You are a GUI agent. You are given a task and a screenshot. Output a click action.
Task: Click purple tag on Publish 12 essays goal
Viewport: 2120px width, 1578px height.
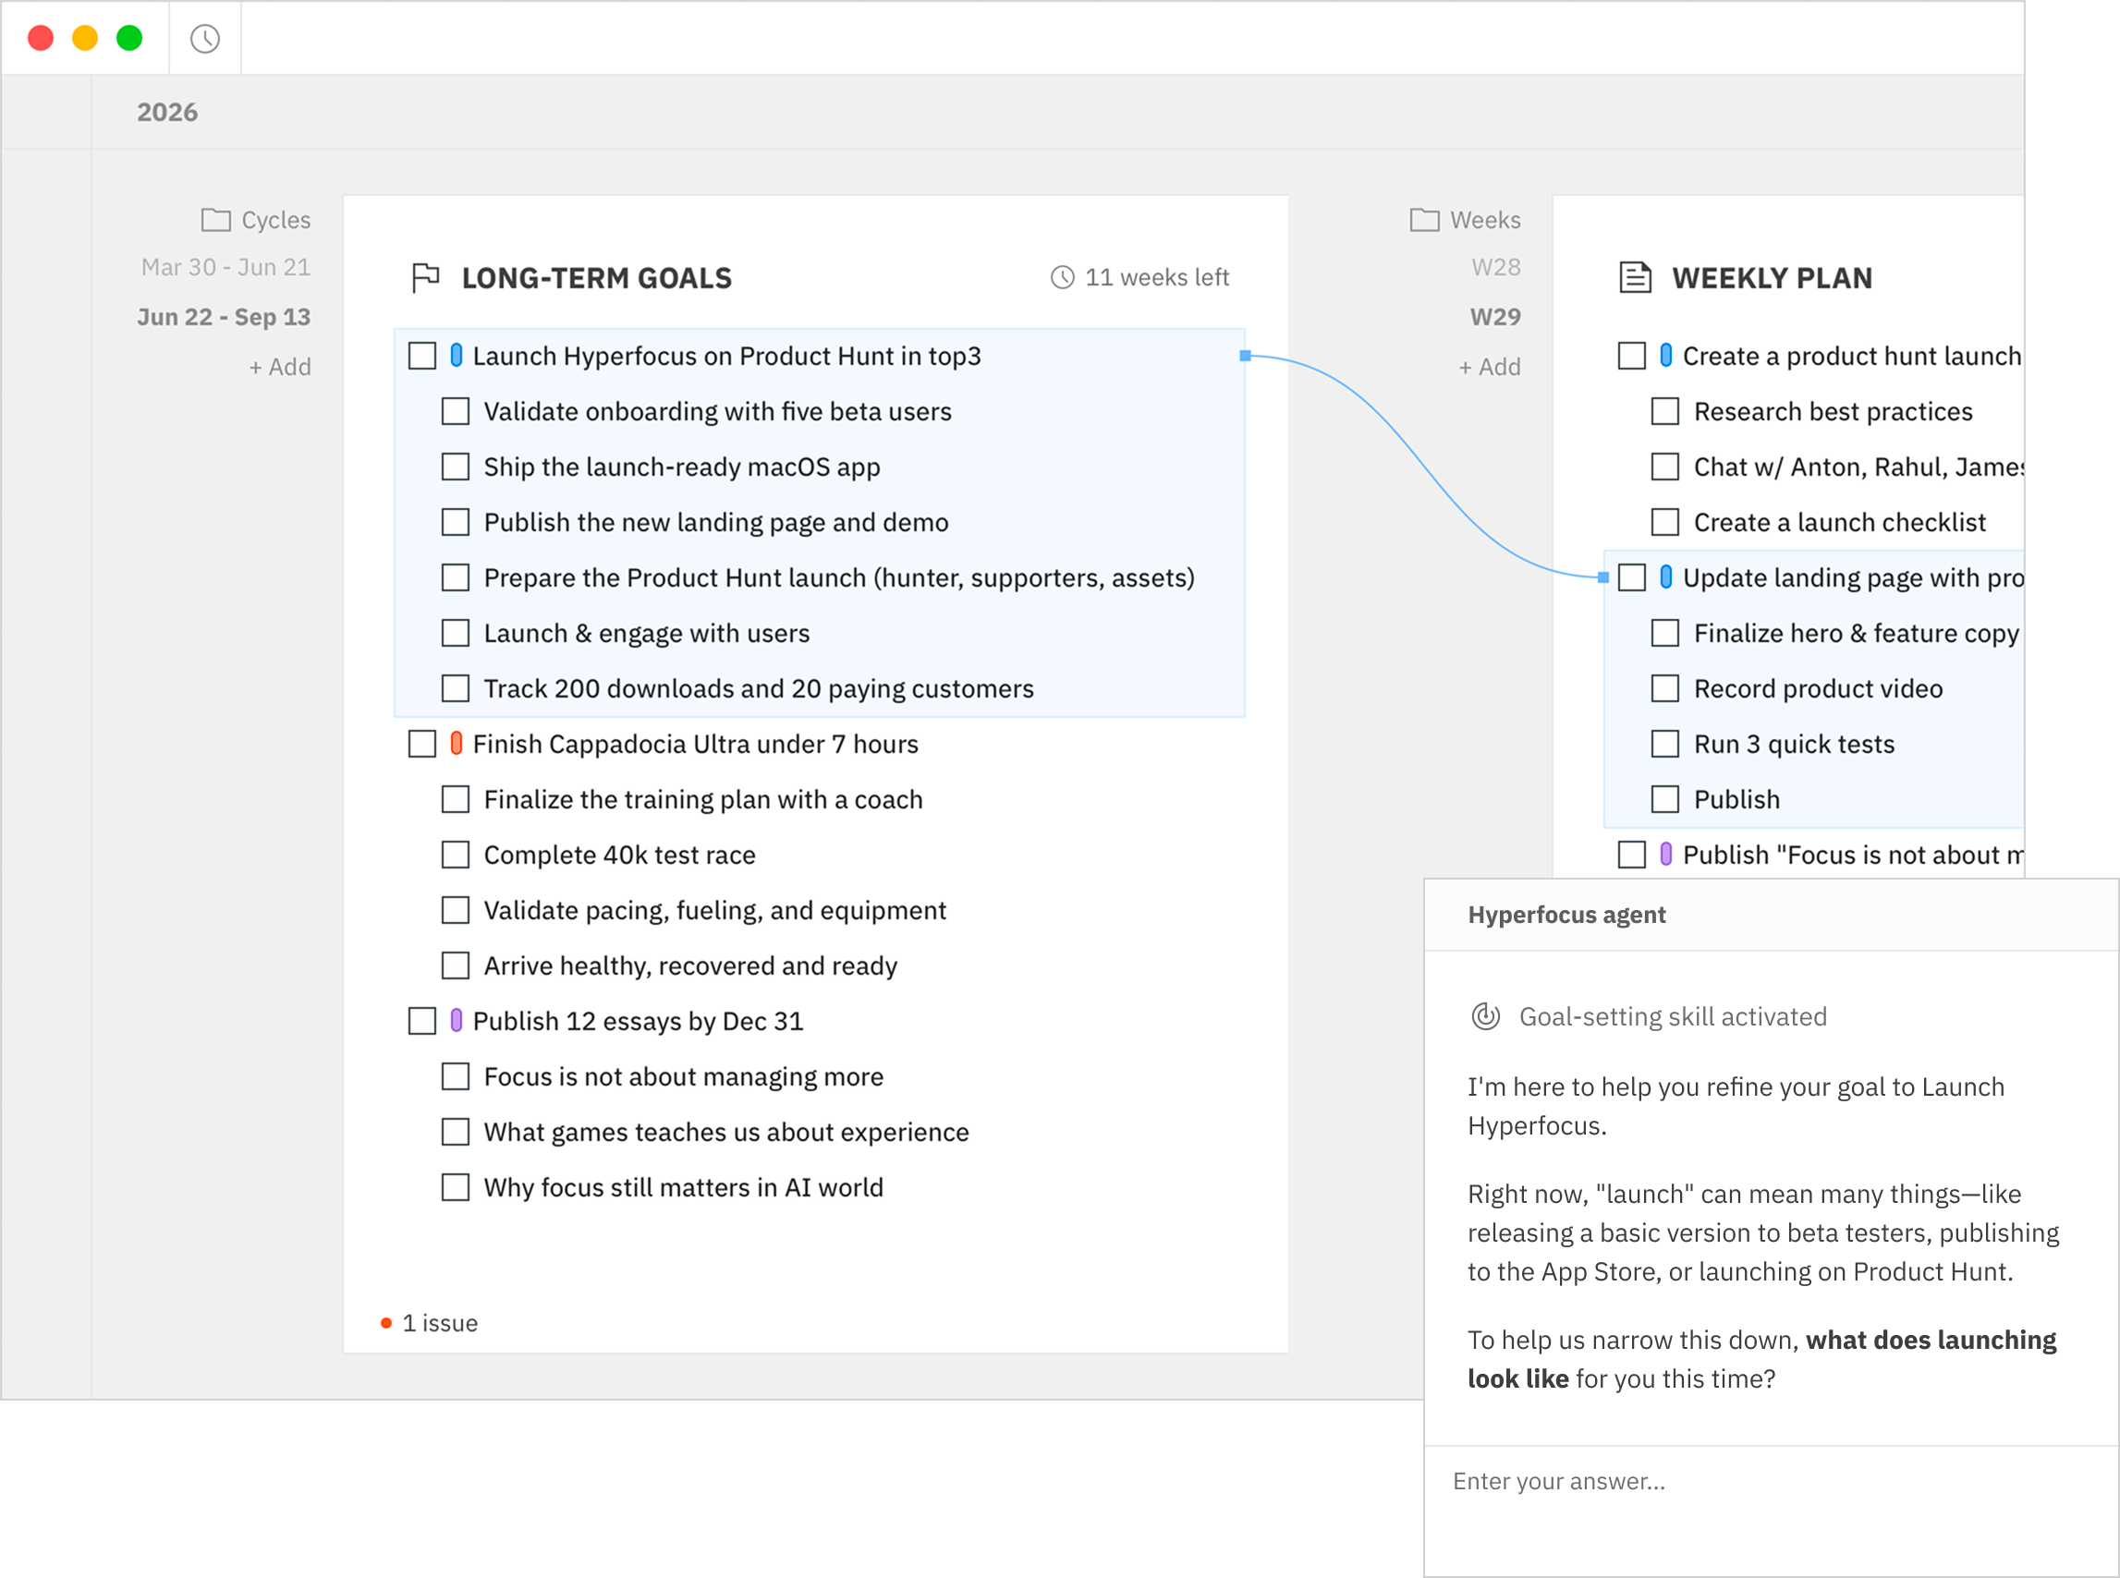click(457, 1020)
